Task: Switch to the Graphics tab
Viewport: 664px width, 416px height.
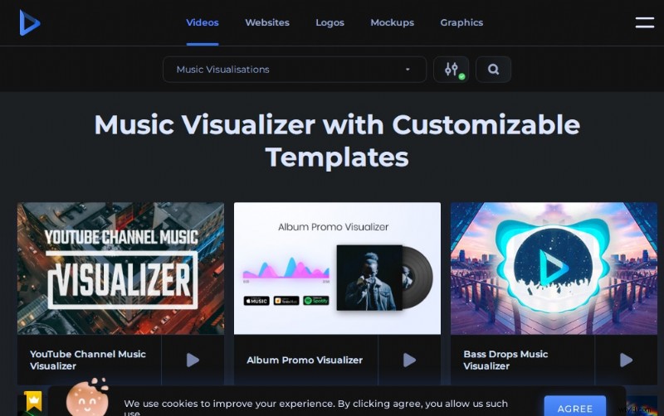Action: [461, 22]
